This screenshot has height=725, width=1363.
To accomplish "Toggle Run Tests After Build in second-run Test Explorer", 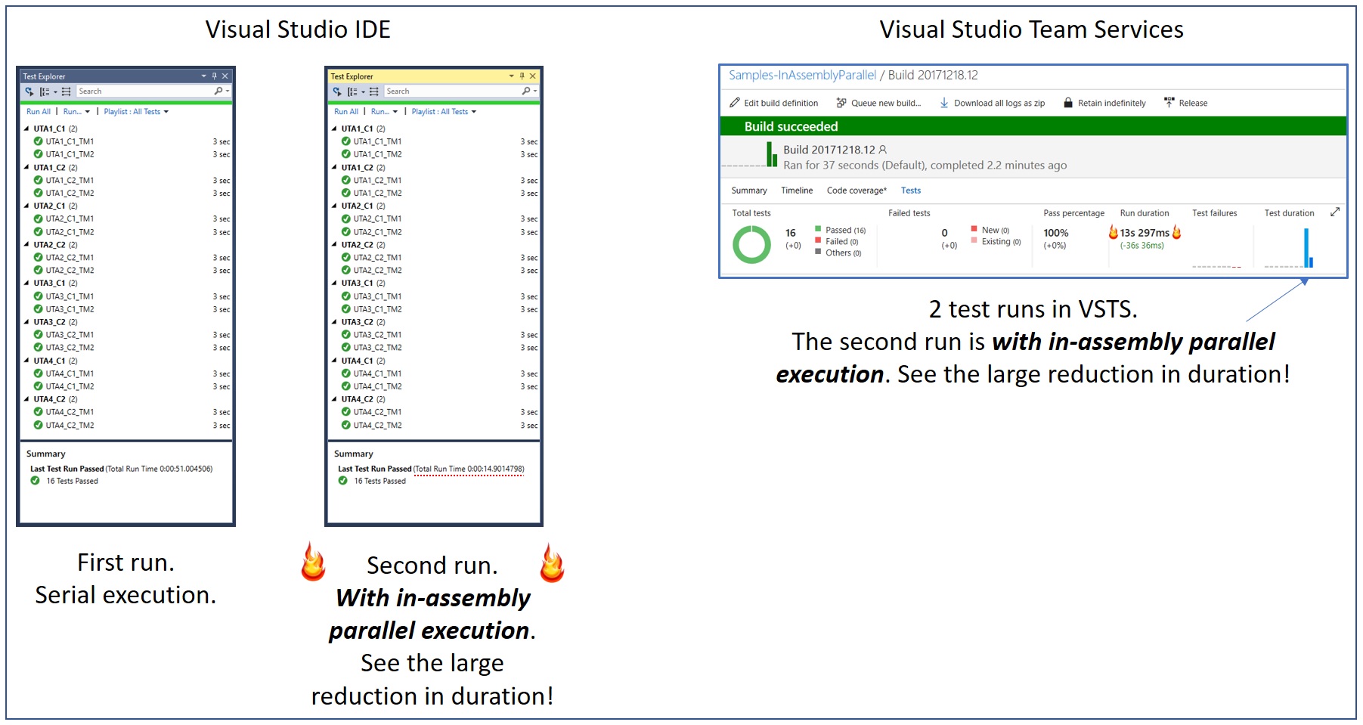I will coord(337,91).
